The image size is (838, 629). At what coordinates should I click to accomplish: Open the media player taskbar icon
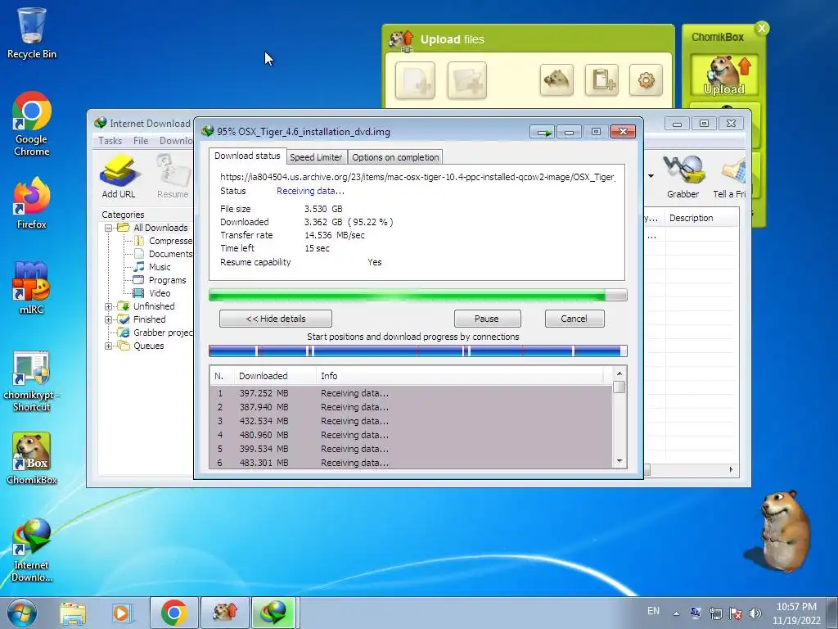(x=122, y=613)
